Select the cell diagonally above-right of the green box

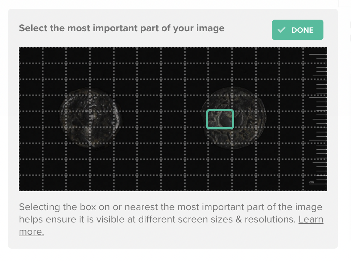tap(244, 103)
